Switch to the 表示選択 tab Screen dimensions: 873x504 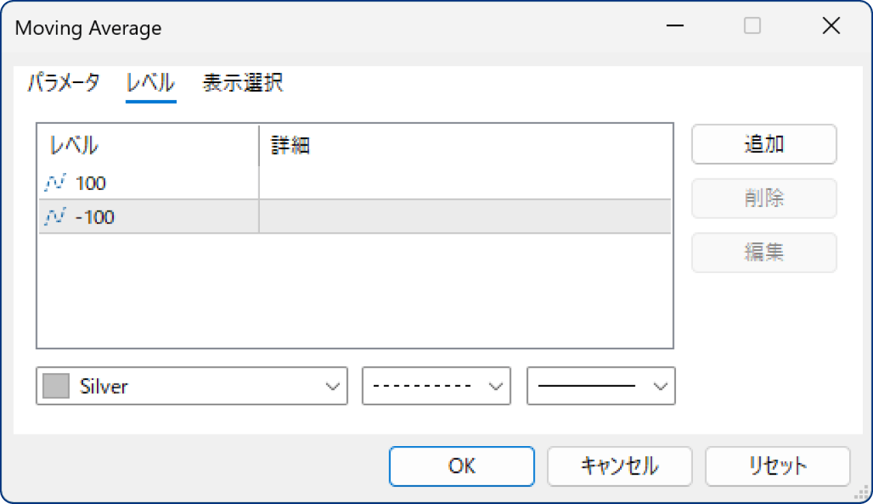pos(241,82)
